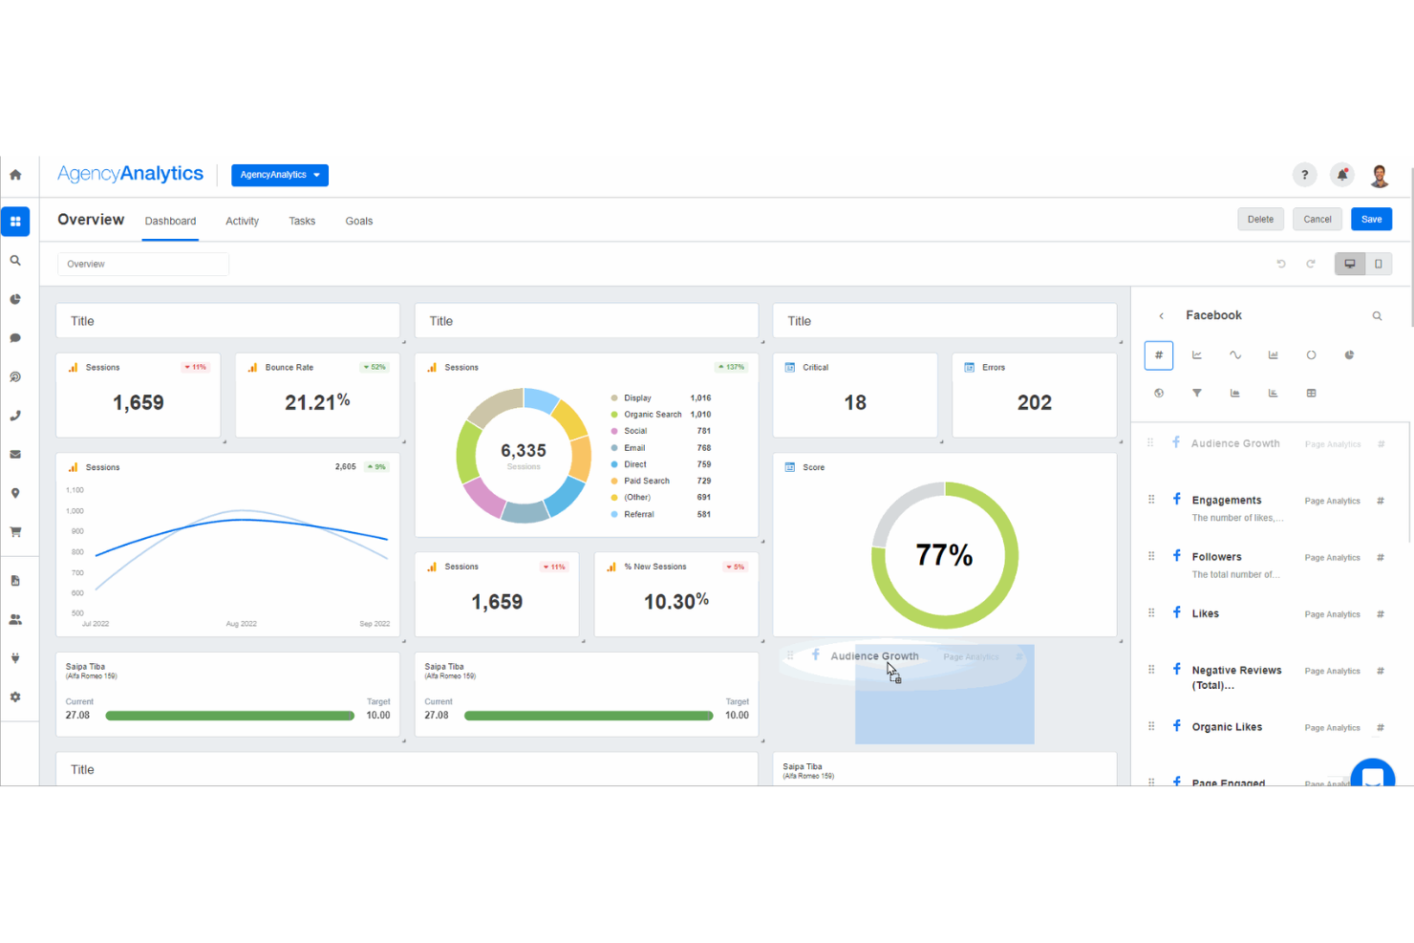Pick the bar chart widget type

(x=1274, y=354)
